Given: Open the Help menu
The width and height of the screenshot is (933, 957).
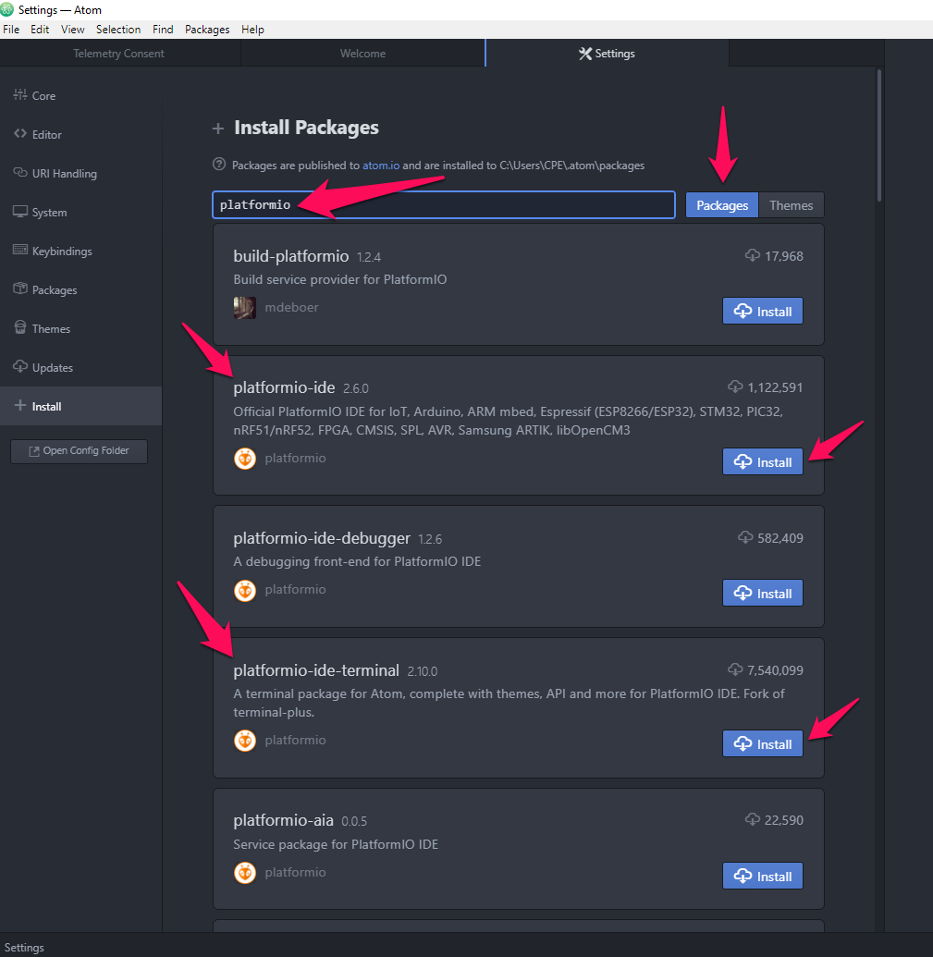Looking at the screenshot, I should point(252,30).
